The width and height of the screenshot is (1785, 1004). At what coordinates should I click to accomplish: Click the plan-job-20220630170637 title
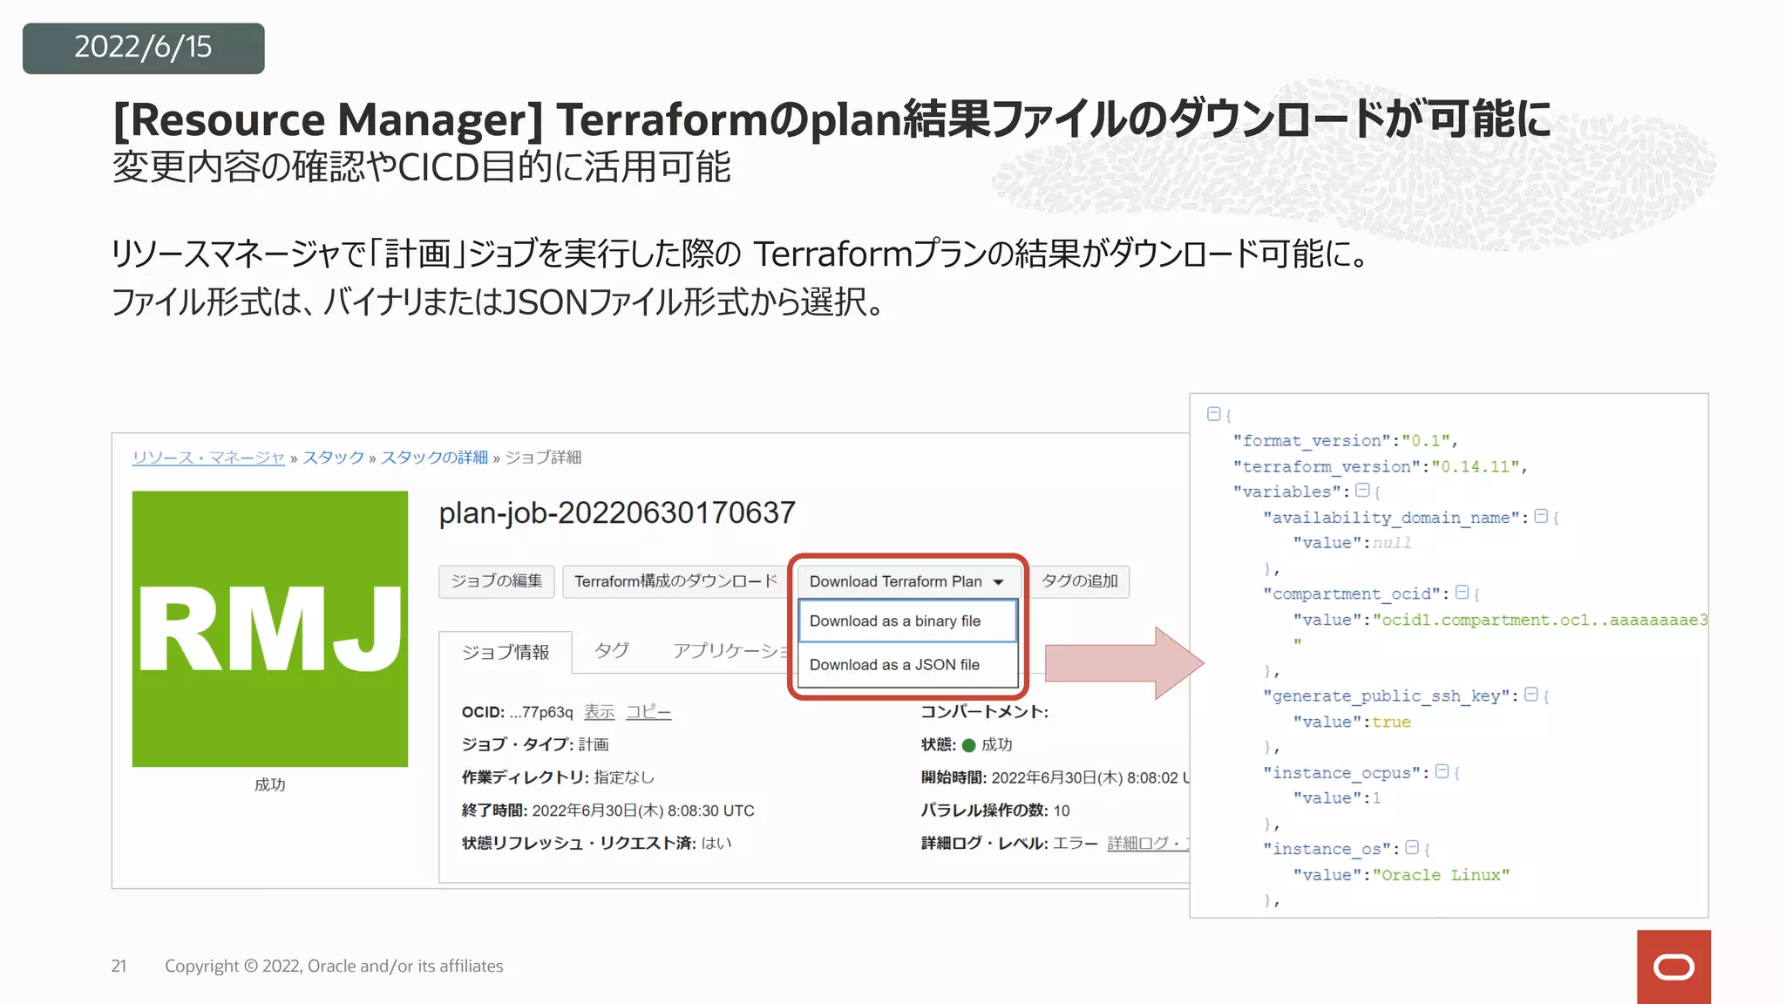(x=617, y=513)
